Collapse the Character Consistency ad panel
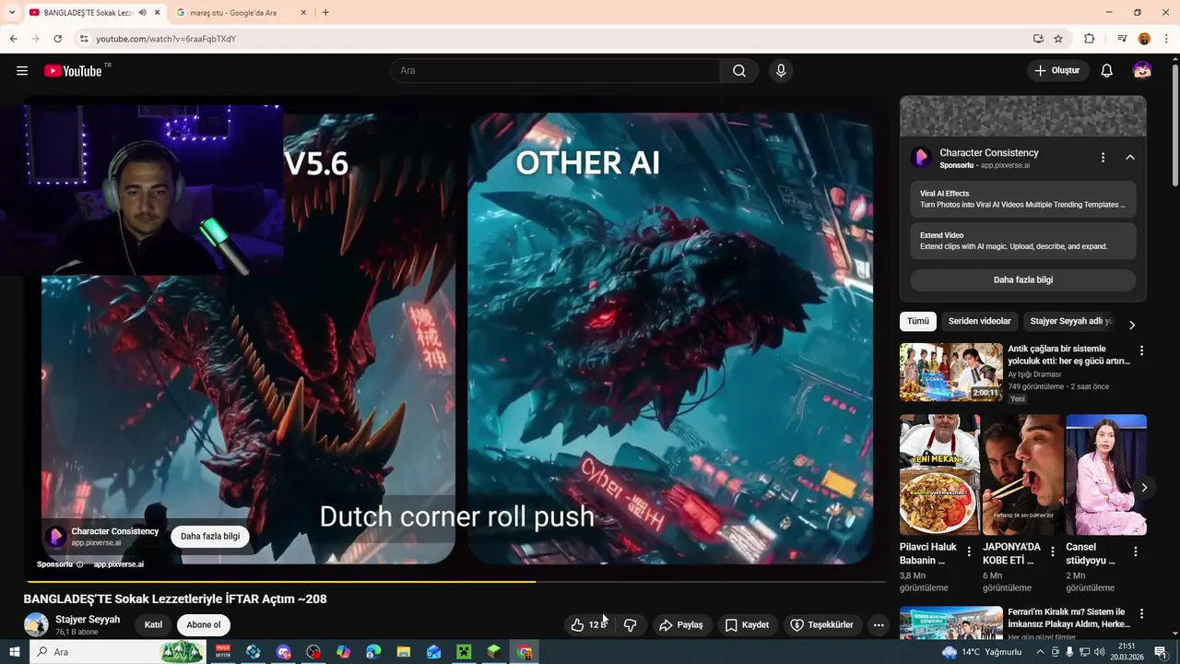Screen dimensions: 1180x664 [1129, 158]
